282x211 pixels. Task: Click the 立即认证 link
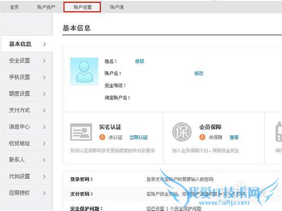[139, 137]
